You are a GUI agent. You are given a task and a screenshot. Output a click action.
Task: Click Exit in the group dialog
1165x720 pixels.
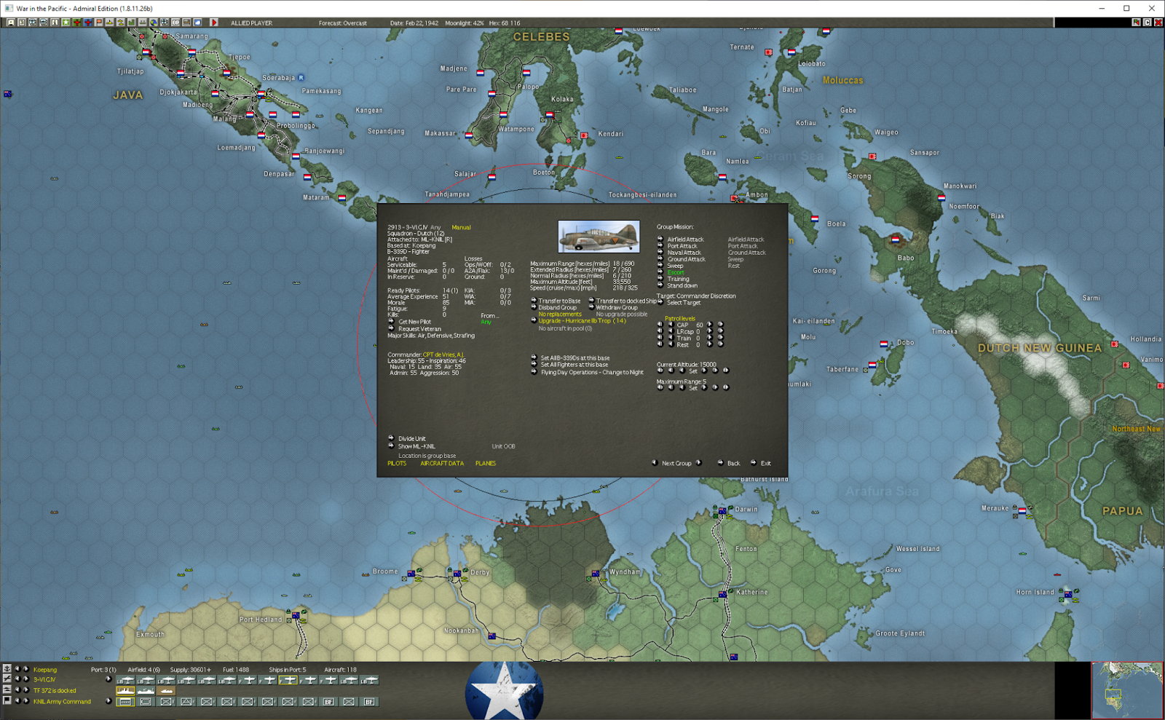pos(765,463)
